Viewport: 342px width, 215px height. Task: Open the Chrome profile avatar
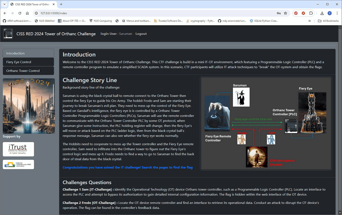(x=330, y=13)
